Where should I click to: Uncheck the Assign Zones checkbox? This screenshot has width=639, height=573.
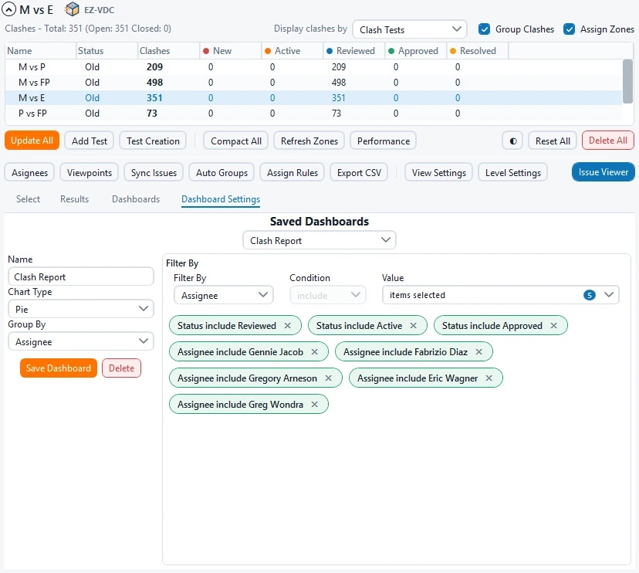pyautogui.click(x=569, y=29)
